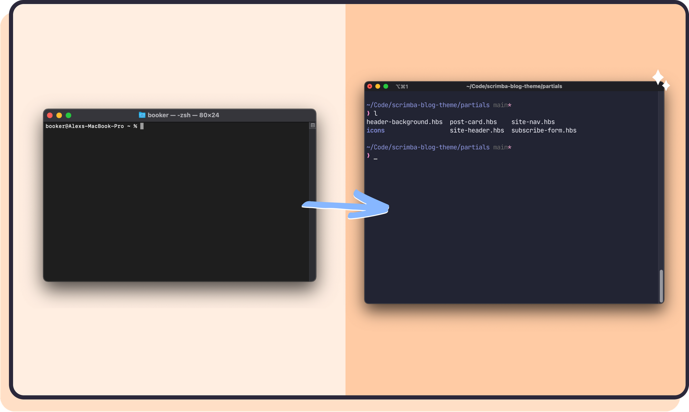
Task: Click the split pane icon in Terminal
Action: coord(312,125)
